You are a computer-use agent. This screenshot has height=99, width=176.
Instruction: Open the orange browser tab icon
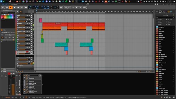pyautogui.click(x=169, y=12)
